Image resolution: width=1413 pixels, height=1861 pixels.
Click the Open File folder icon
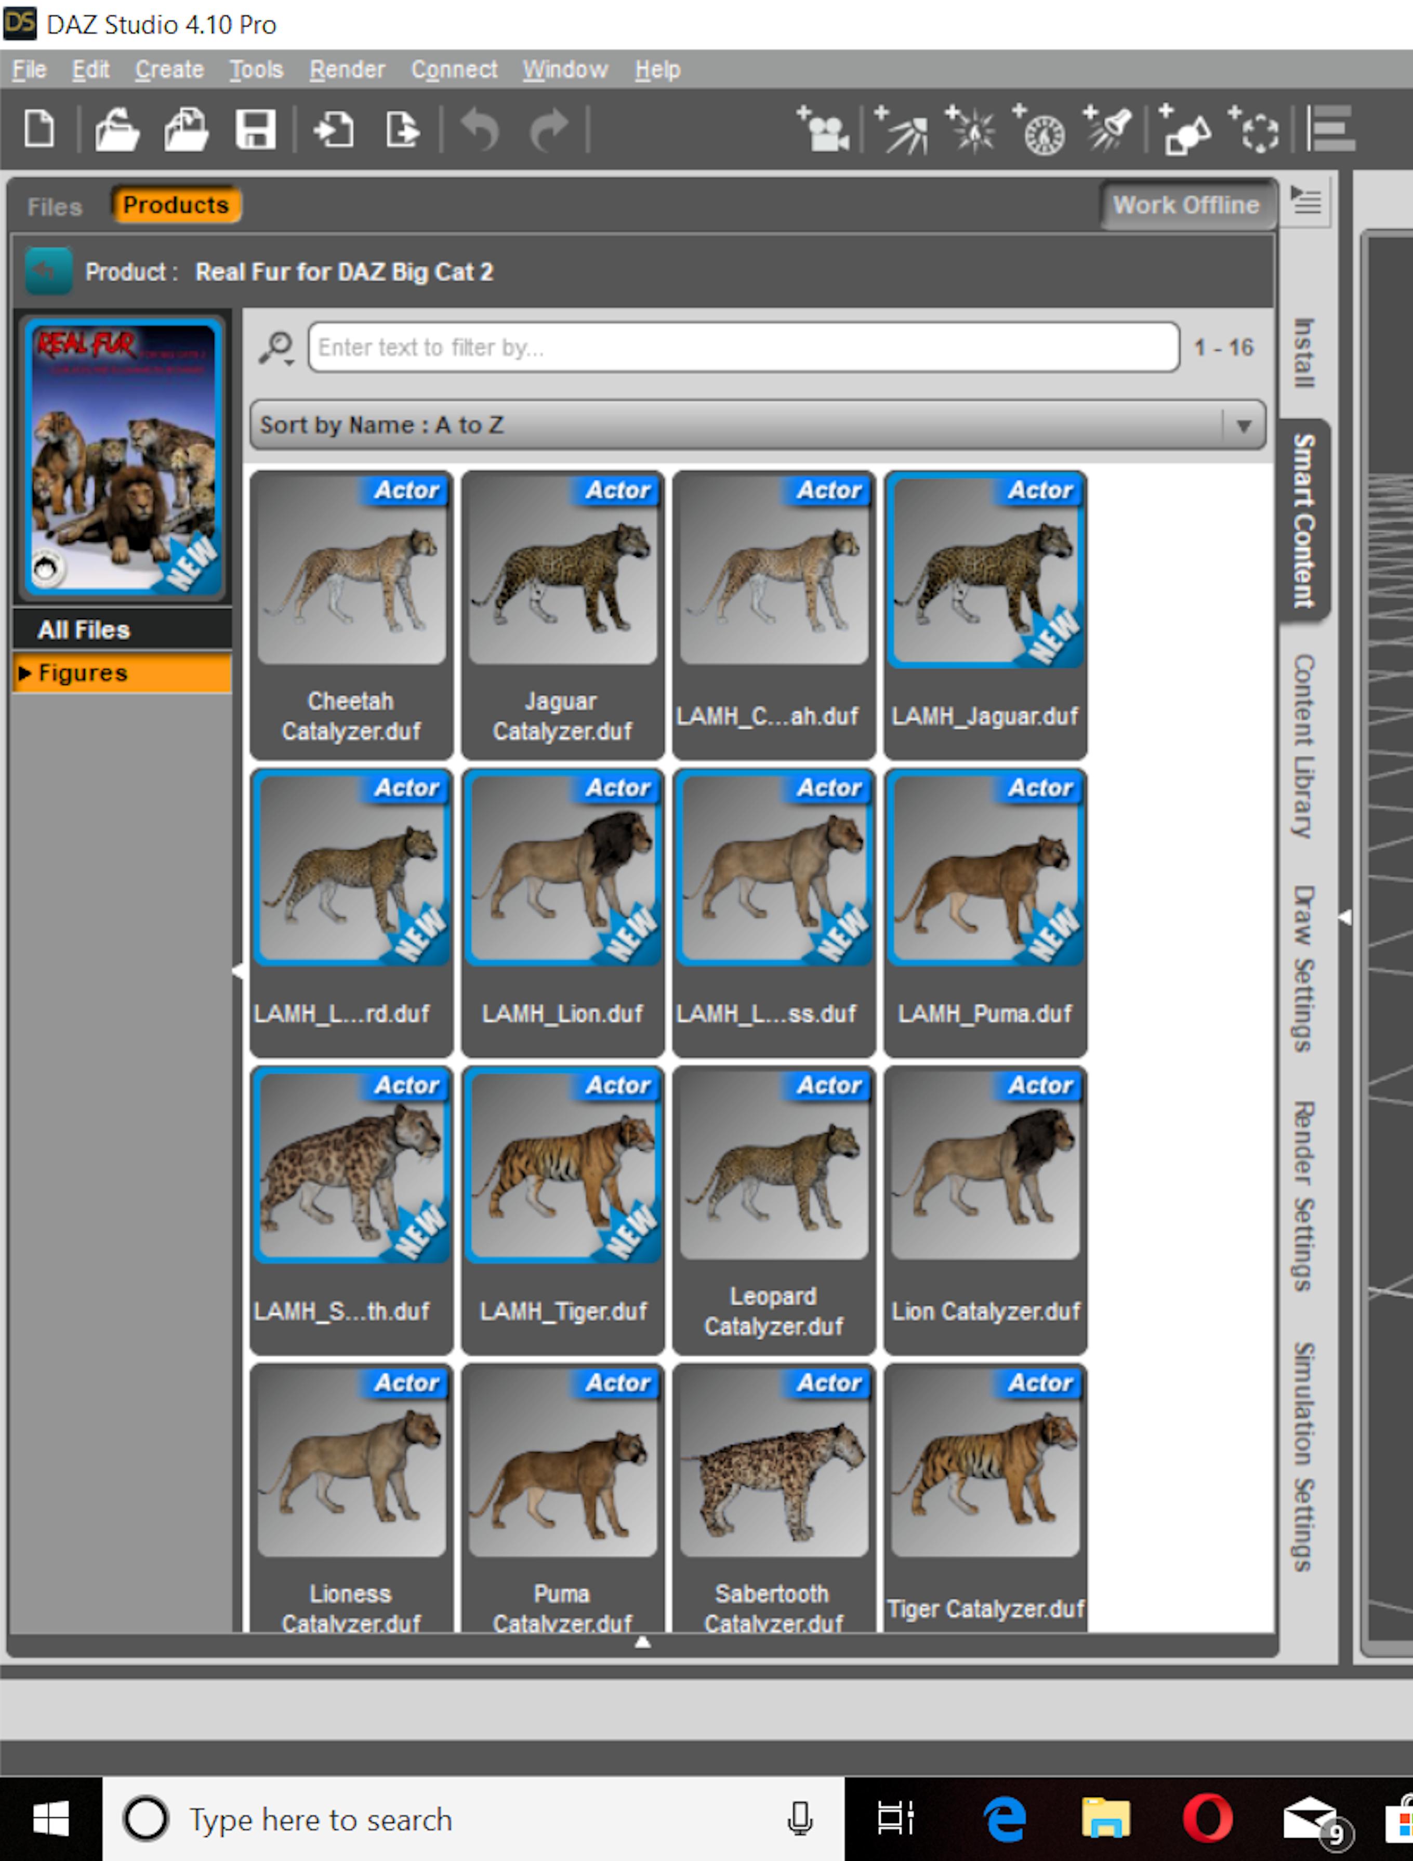pyautogui.click(x=116, y=130)
